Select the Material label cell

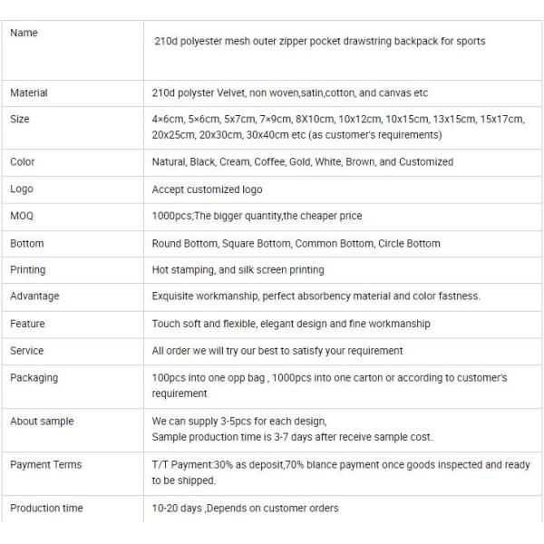pos(29,93)
